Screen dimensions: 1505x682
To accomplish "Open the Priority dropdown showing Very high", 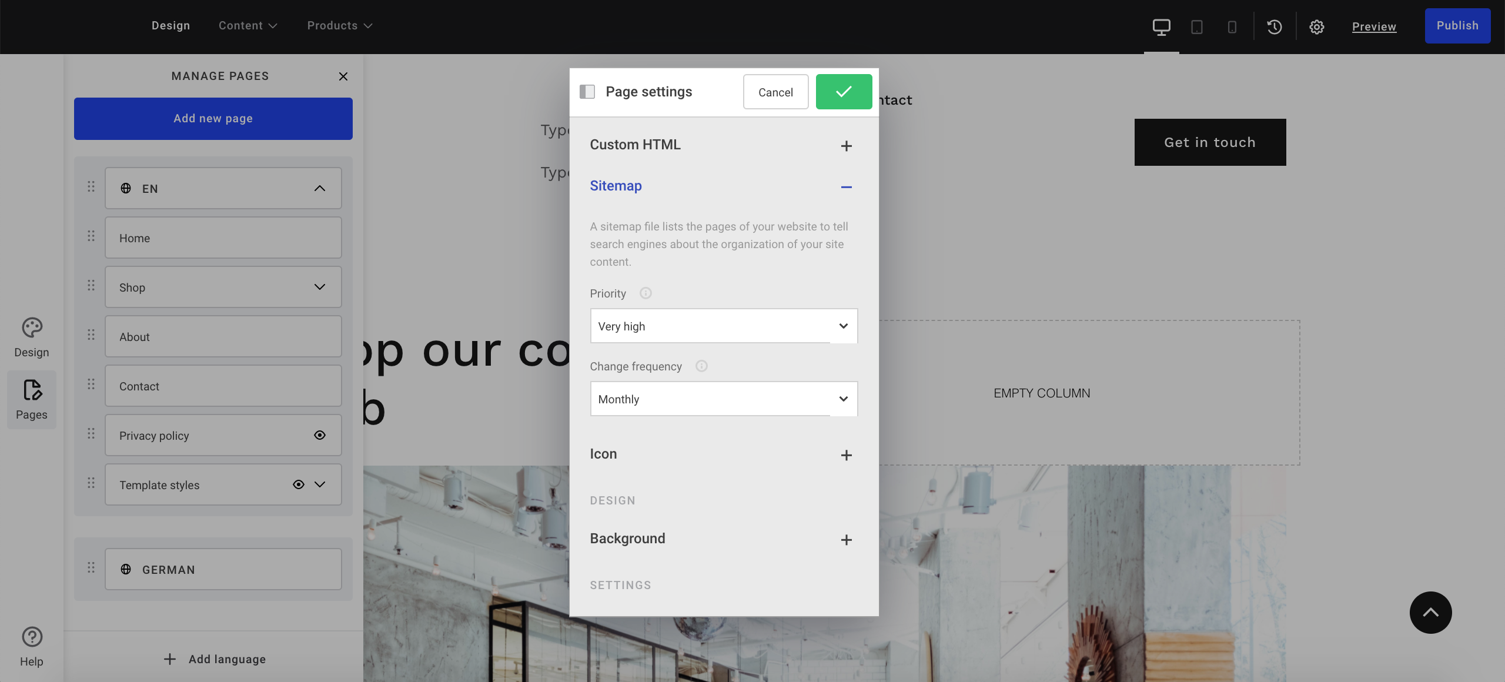I will pos(723,326).
